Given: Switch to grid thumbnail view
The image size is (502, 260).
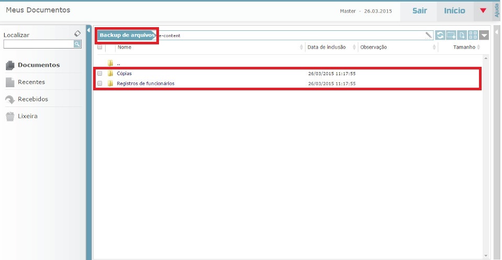Looking at the screenshot, I should [x=473, y=36].
